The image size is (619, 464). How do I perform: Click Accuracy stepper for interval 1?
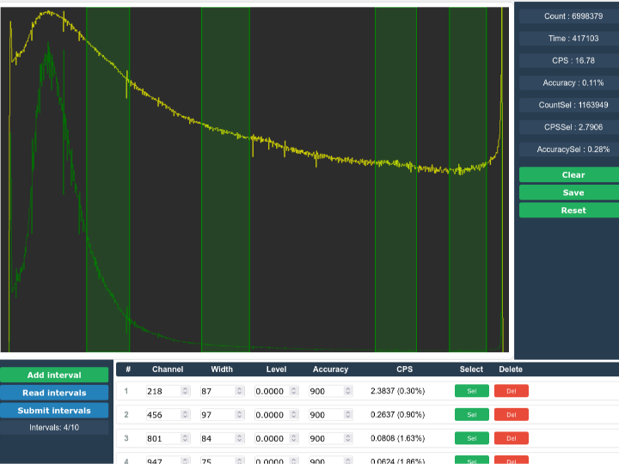pos(348,391)
